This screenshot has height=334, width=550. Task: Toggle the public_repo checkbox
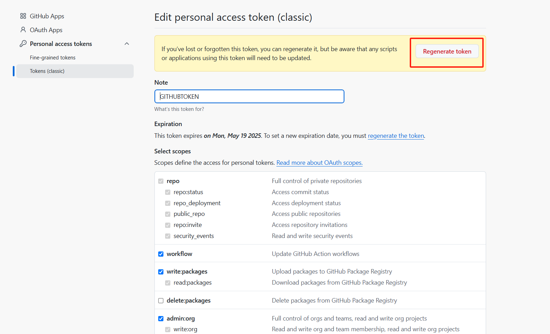point(168,214)
